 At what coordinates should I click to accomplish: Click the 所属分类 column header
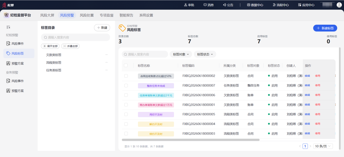pyautogui.click(x=230, y=66)
